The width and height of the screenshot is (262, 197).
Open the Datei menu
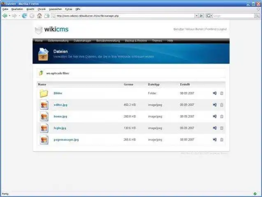(5, 9)
